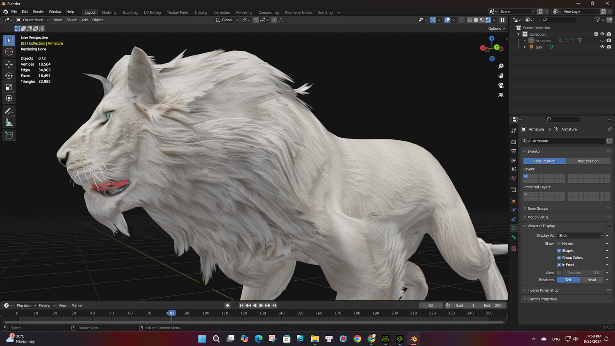The height and width of the screenshot is (346, 615).
Task: Uncheck the Group Colors checkbox
Action: 559,258
